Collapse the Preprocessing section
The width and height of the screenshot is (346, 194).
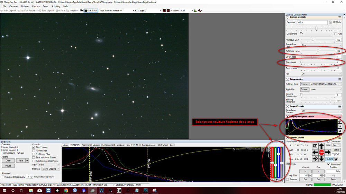[x=288, y=79]
